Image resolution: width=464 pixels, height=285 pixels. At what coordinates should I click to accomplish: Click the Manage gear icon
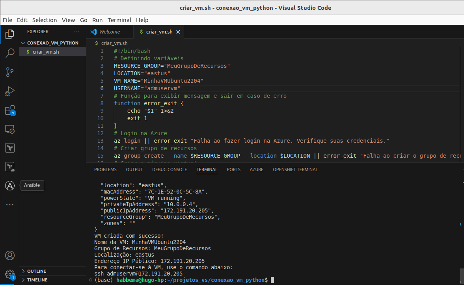coord(10,275)
